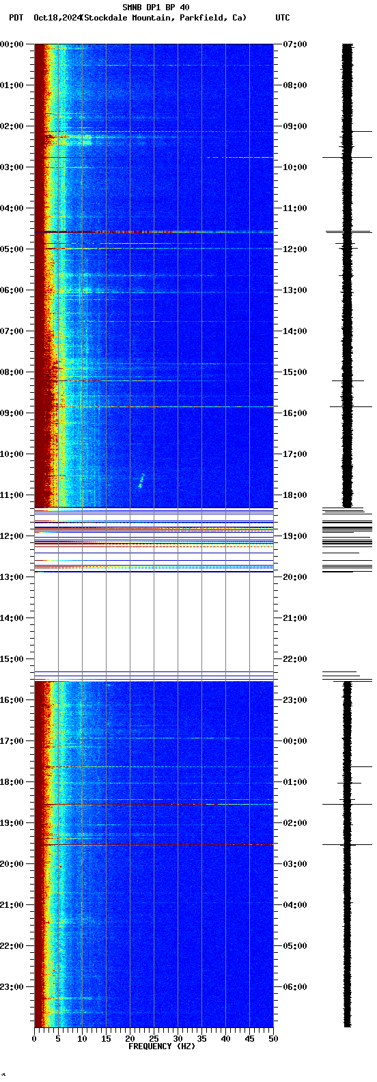
Task: Click the 'PDT' timezone label
Action: pos(16,18)
